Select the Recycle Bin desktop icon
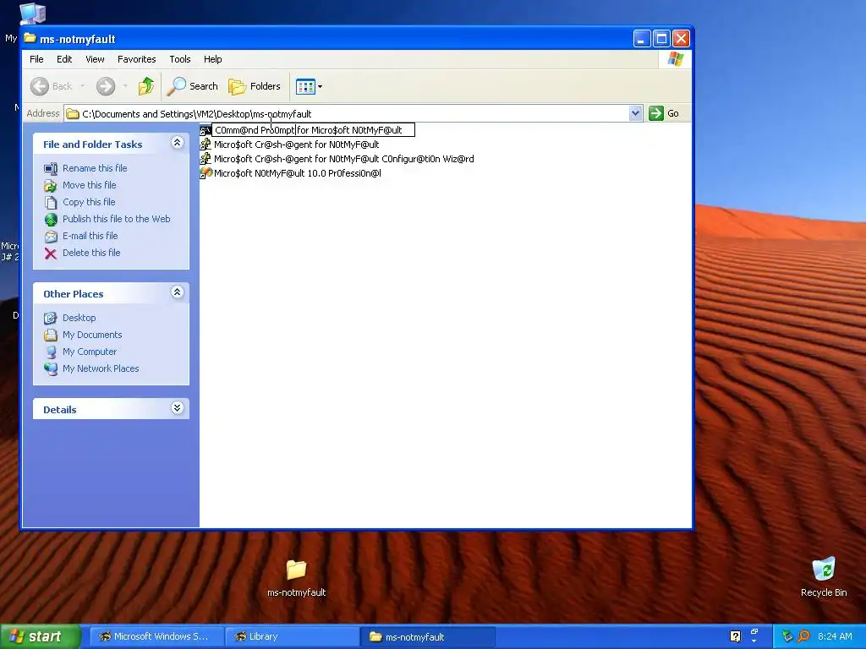This screenshot has height=649, width=866. coord(824,577)
